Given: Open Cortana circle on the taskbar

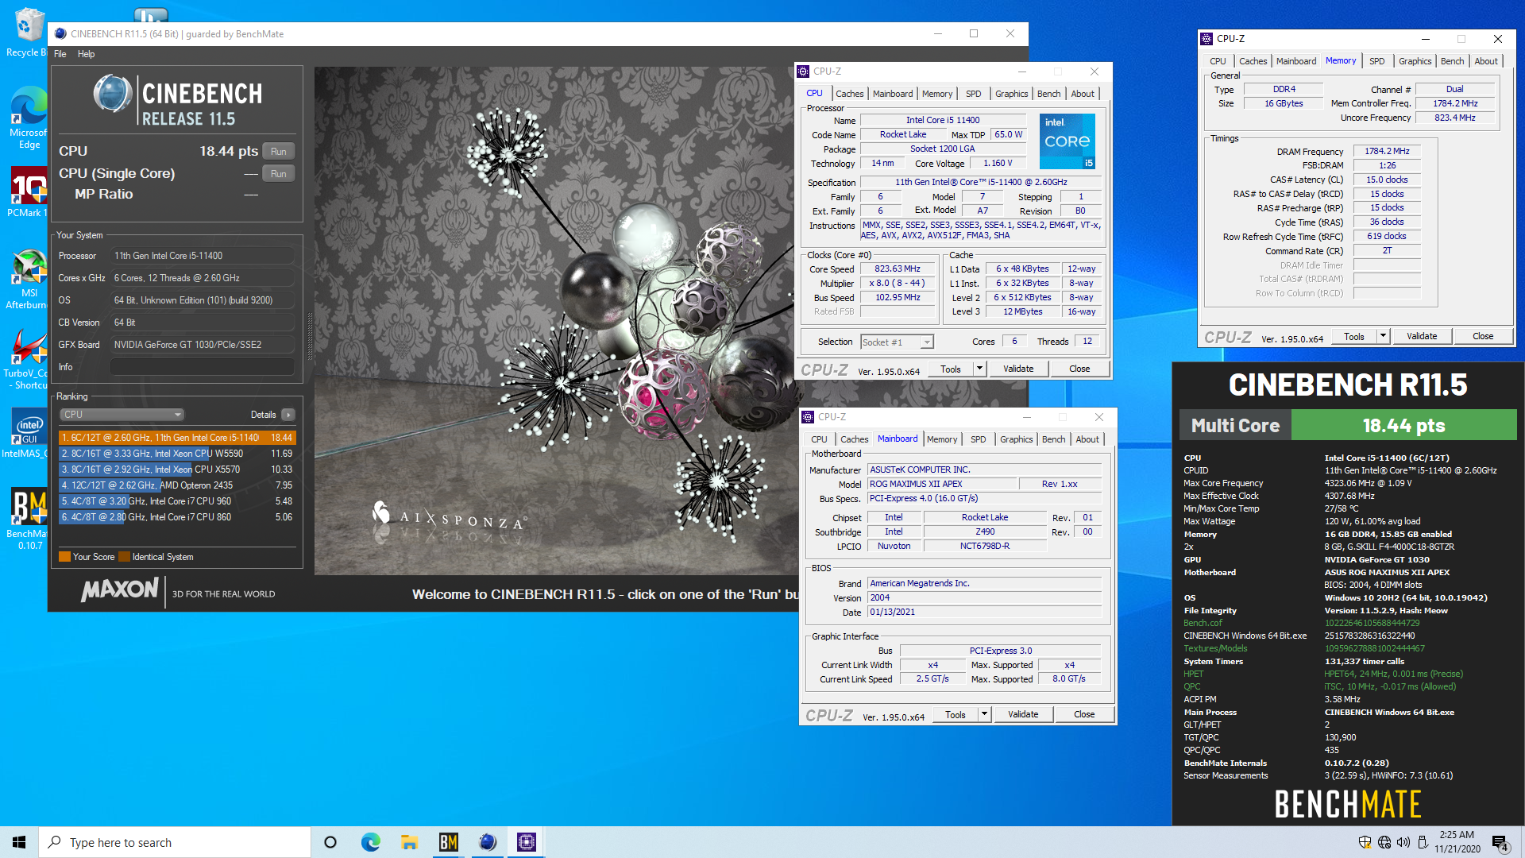Looking at the screenshot, I should (x=330, y=842).
